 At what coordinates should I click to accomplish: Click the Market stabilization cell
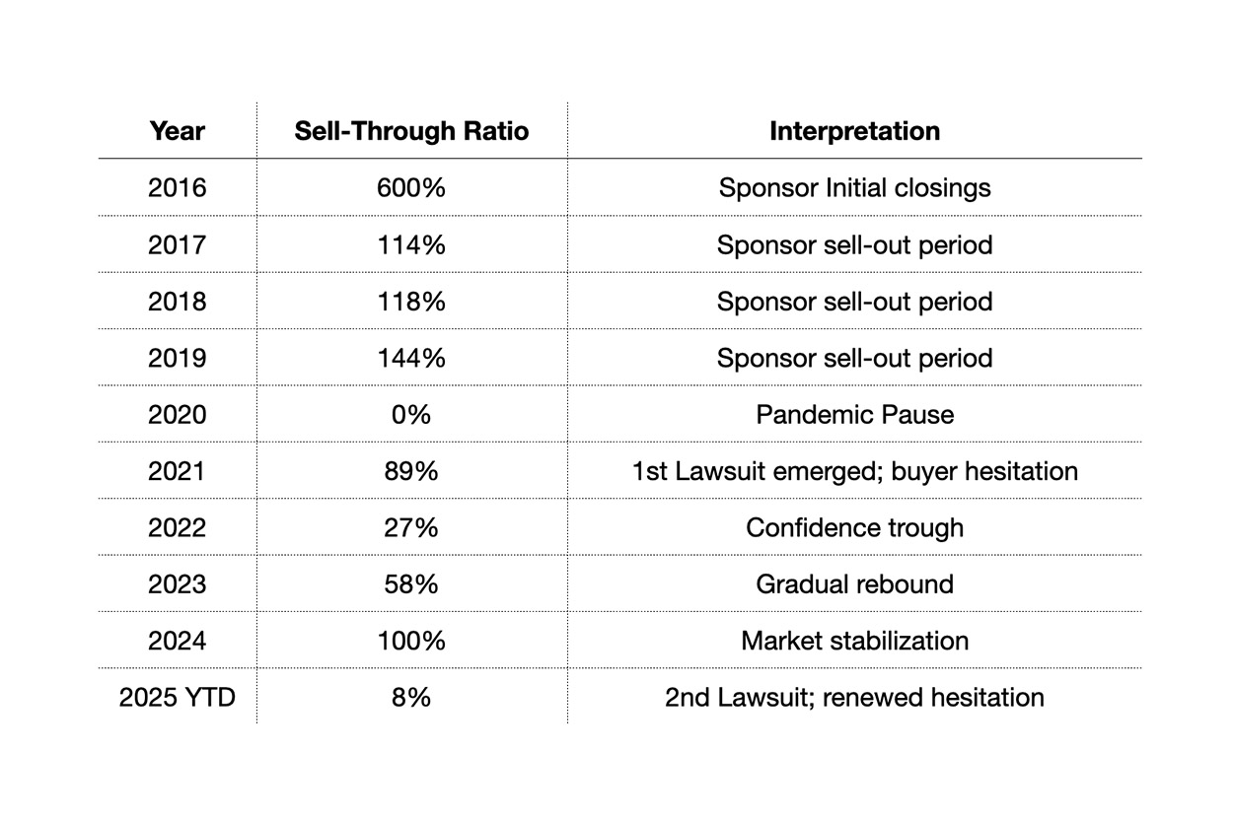854,641
